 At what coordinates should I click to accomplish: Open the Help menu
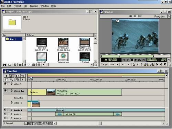click(x=53, y=6)
